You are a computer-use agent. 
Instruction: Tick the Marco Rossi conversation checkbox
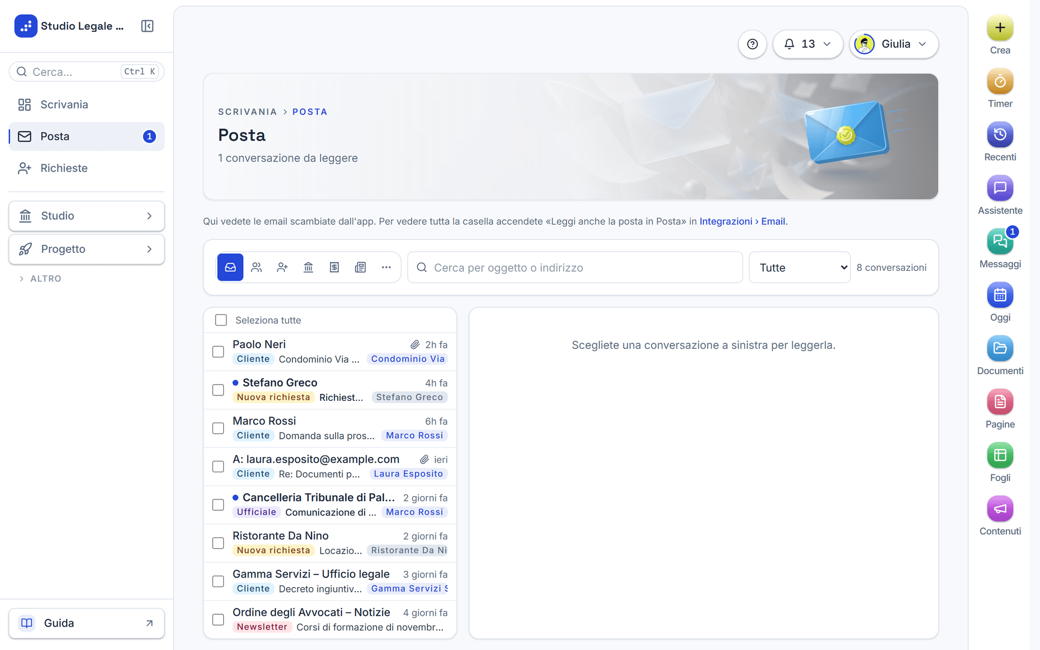(x=218, y=428)
